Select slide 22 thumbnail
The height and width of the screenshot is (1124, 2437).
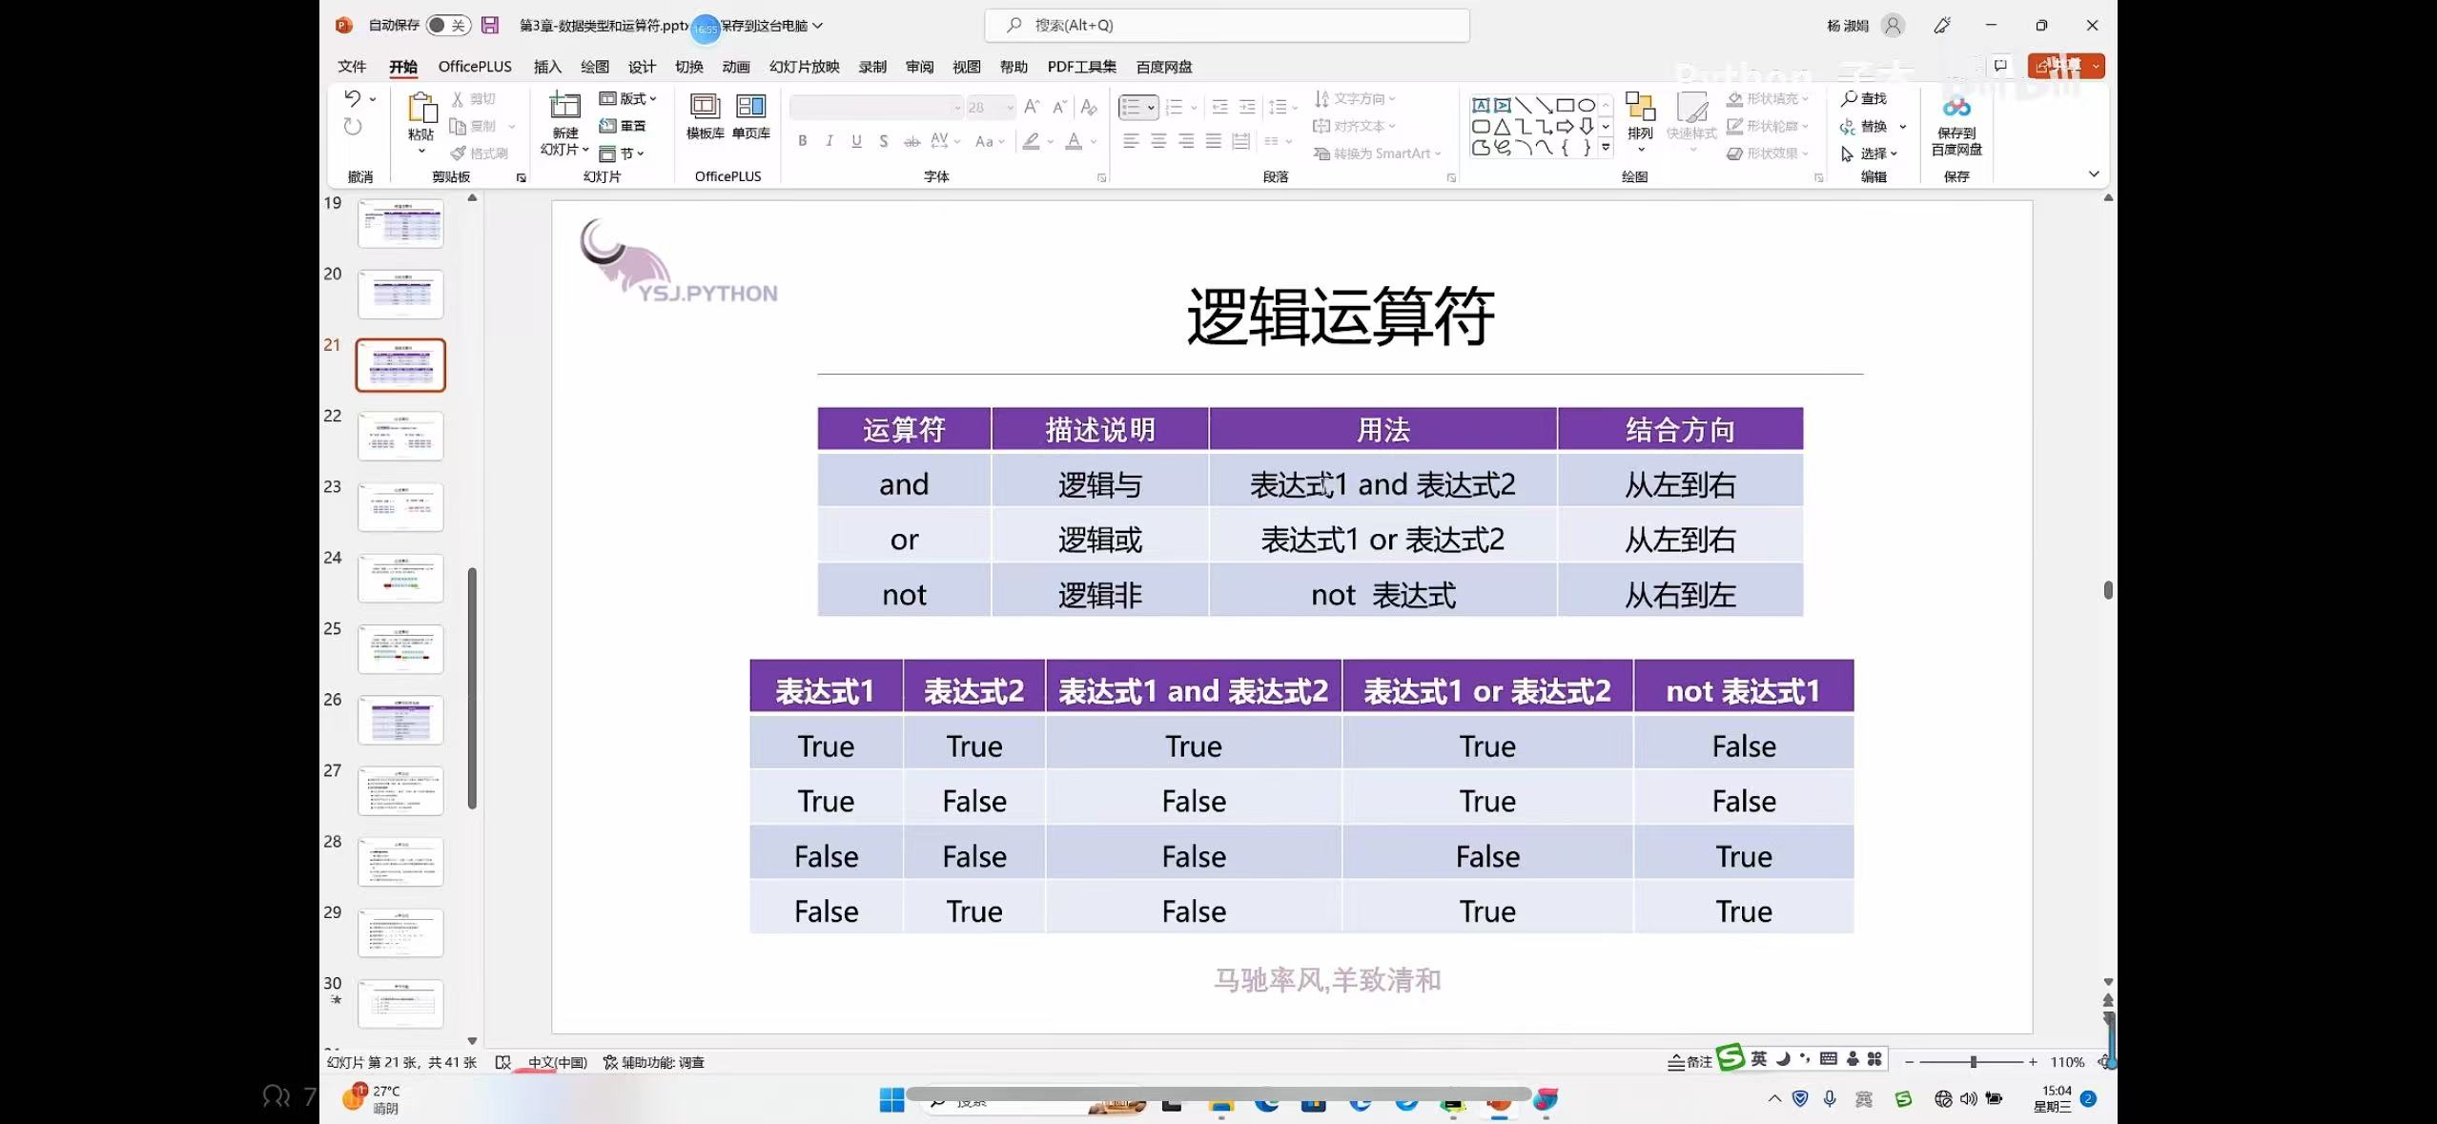(x=400, y=436)
